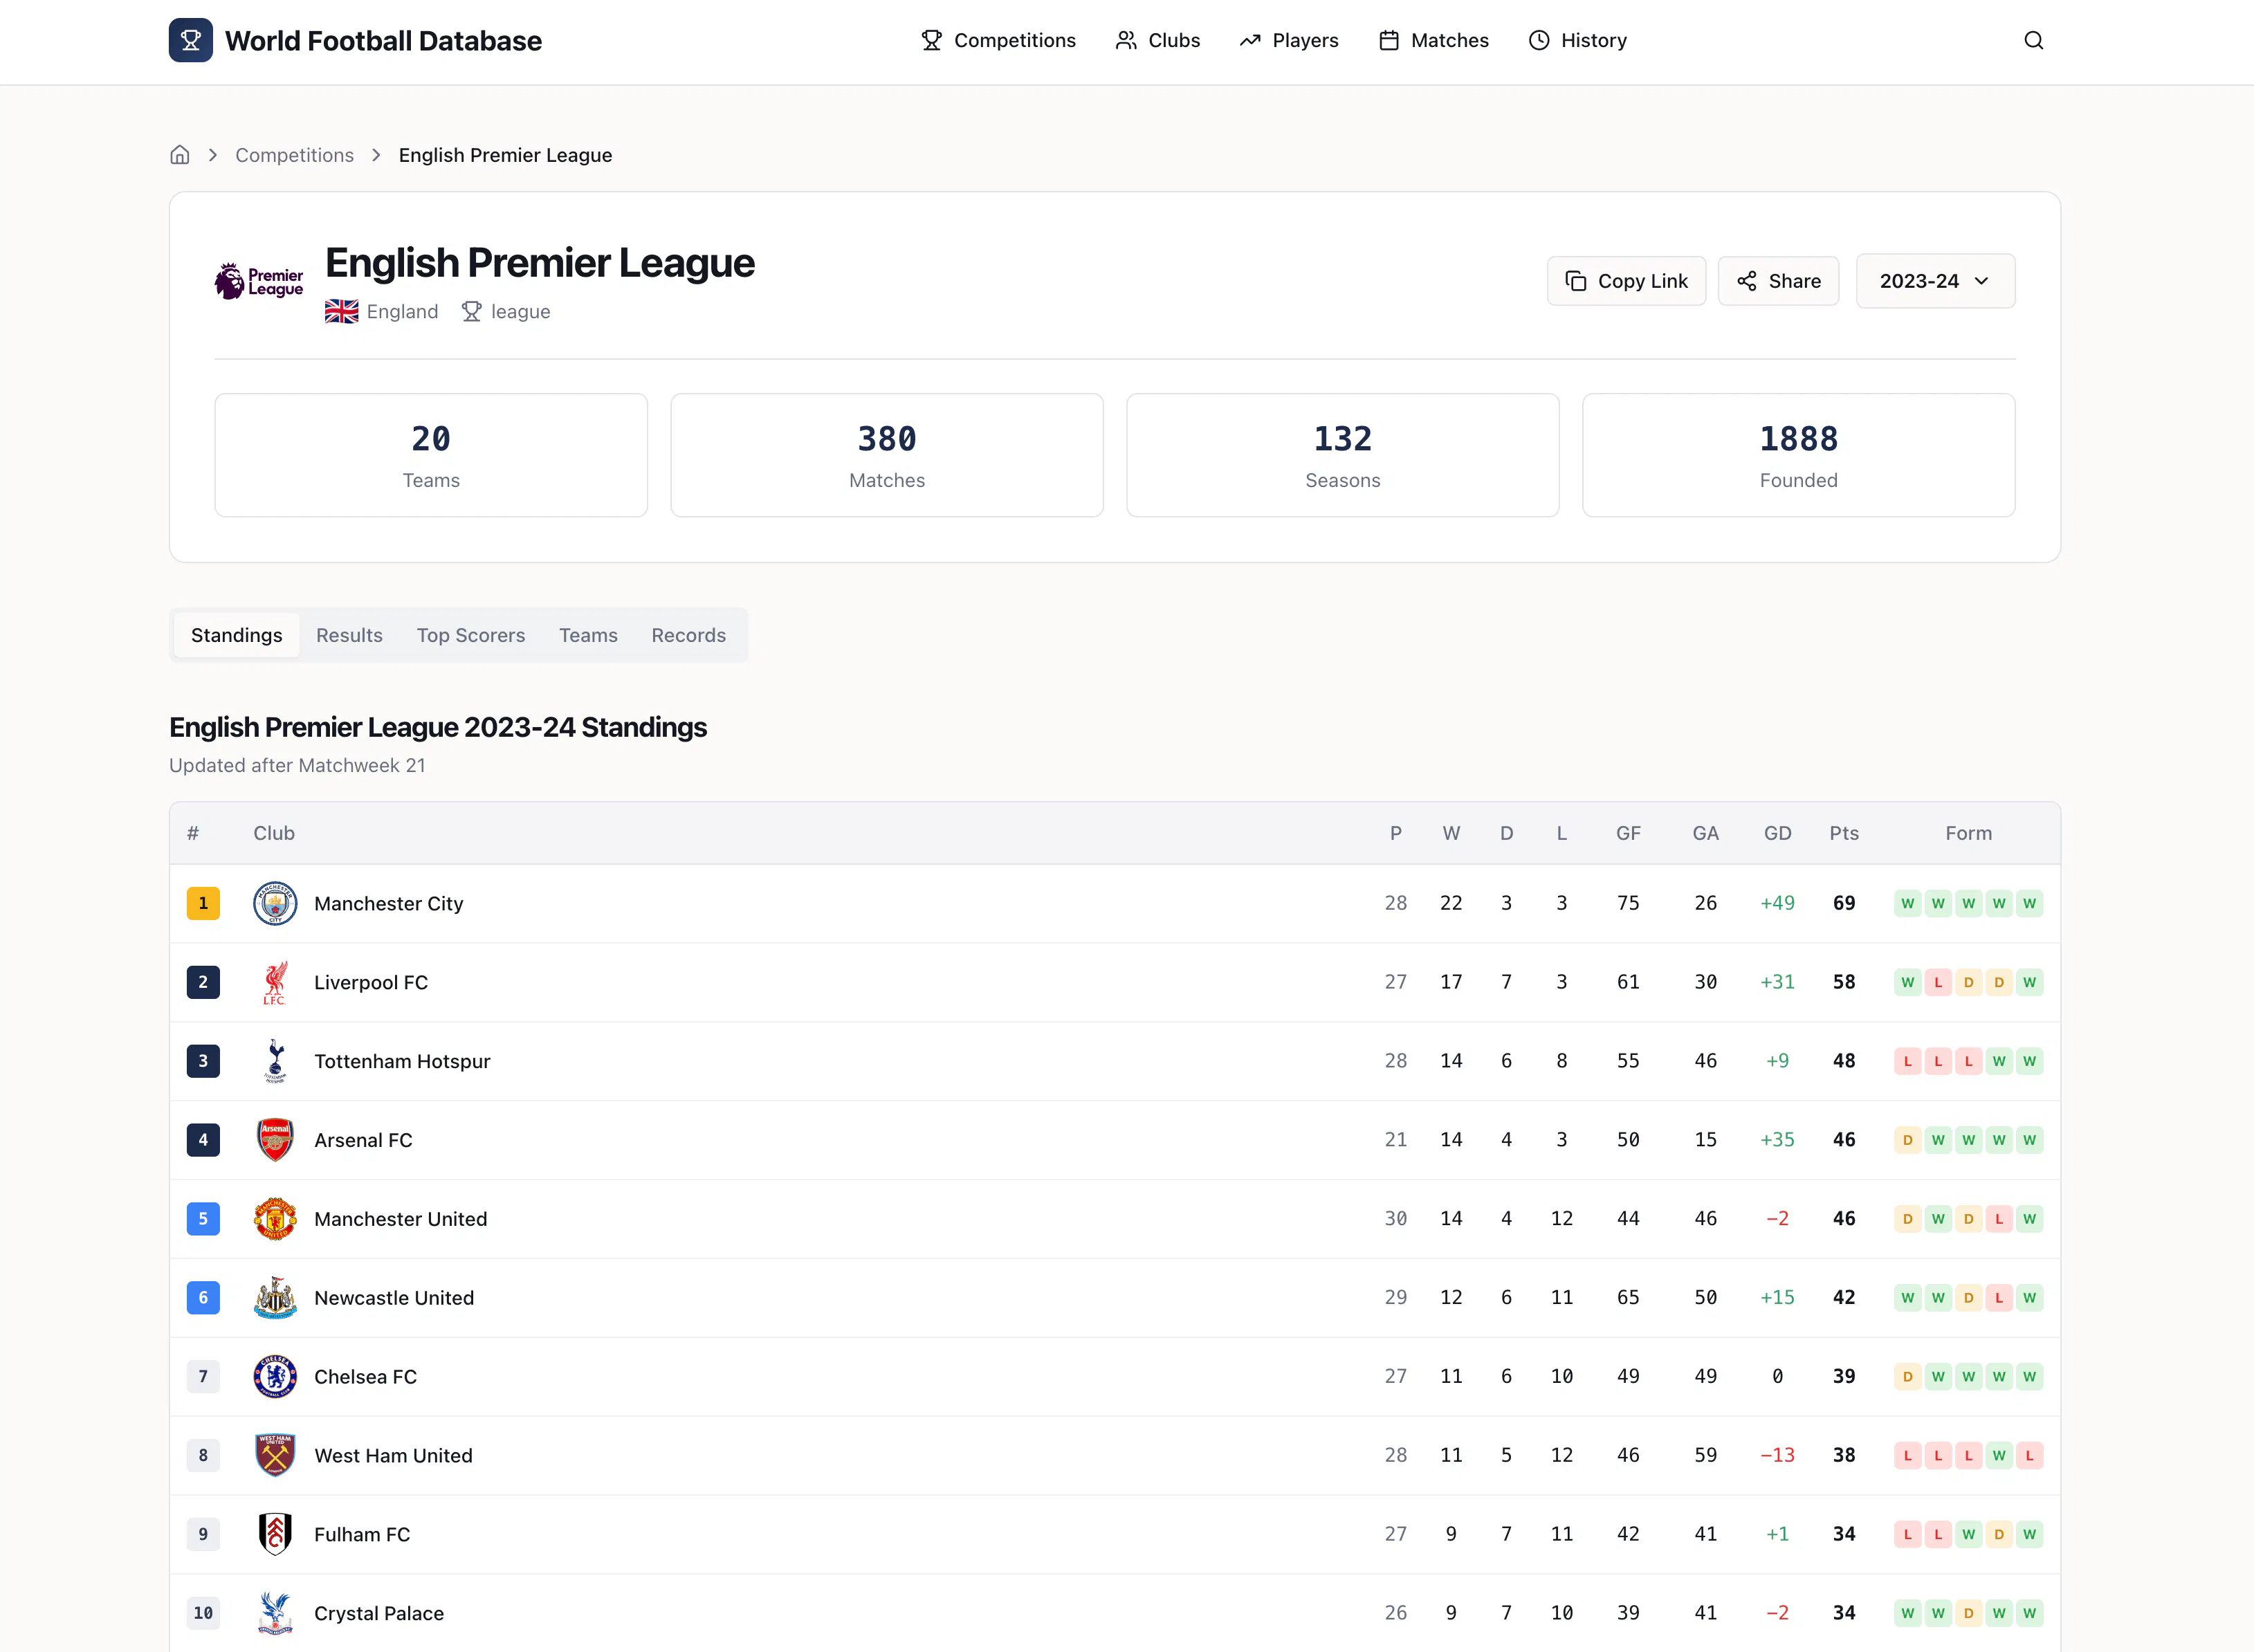Click the Liverpool FC crest

click(275, 982)
